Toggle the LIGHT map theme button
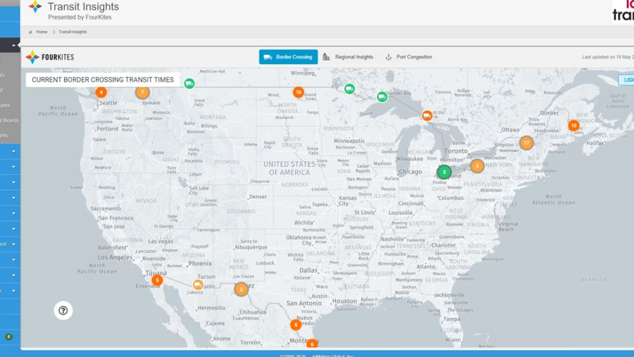This screenshot has width=634, height=357. tap(626, 80)
